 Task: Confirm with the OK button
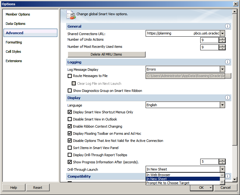point(201,188)
